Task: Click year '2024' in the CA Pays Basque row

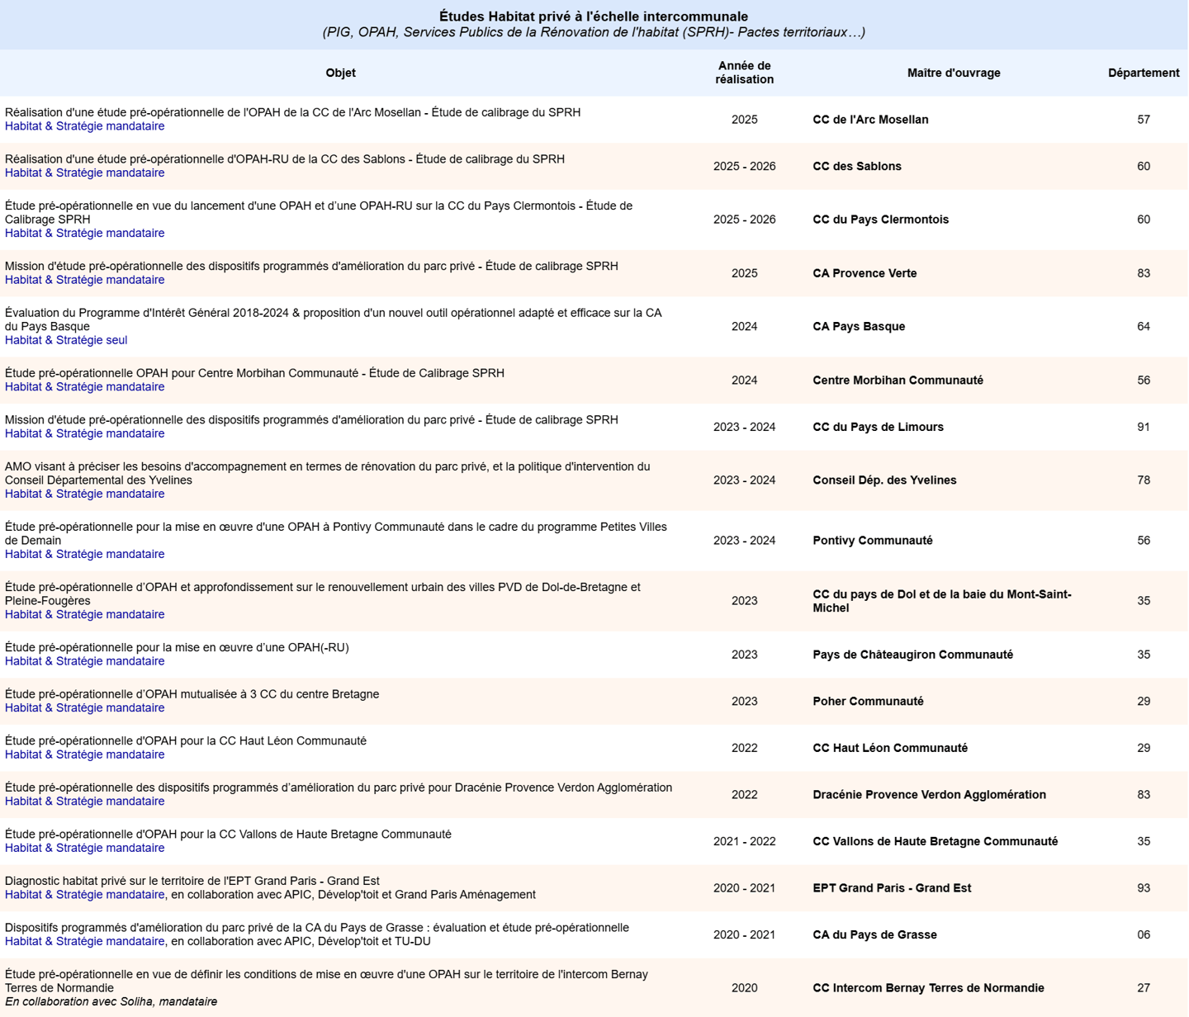Action: (744, 326)
